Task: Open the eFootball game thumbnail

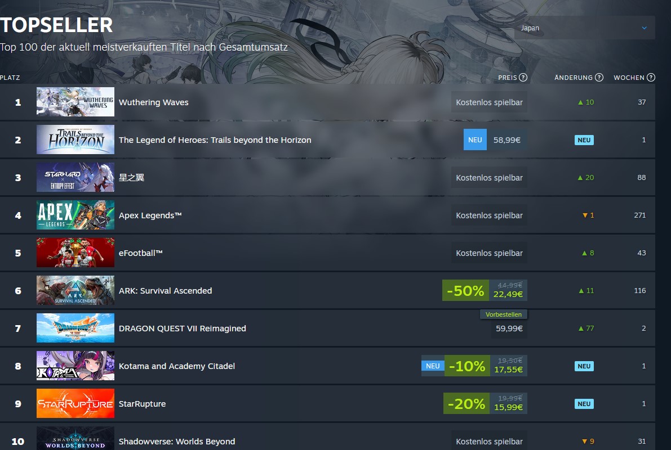Action: click(x=75, y=253)
